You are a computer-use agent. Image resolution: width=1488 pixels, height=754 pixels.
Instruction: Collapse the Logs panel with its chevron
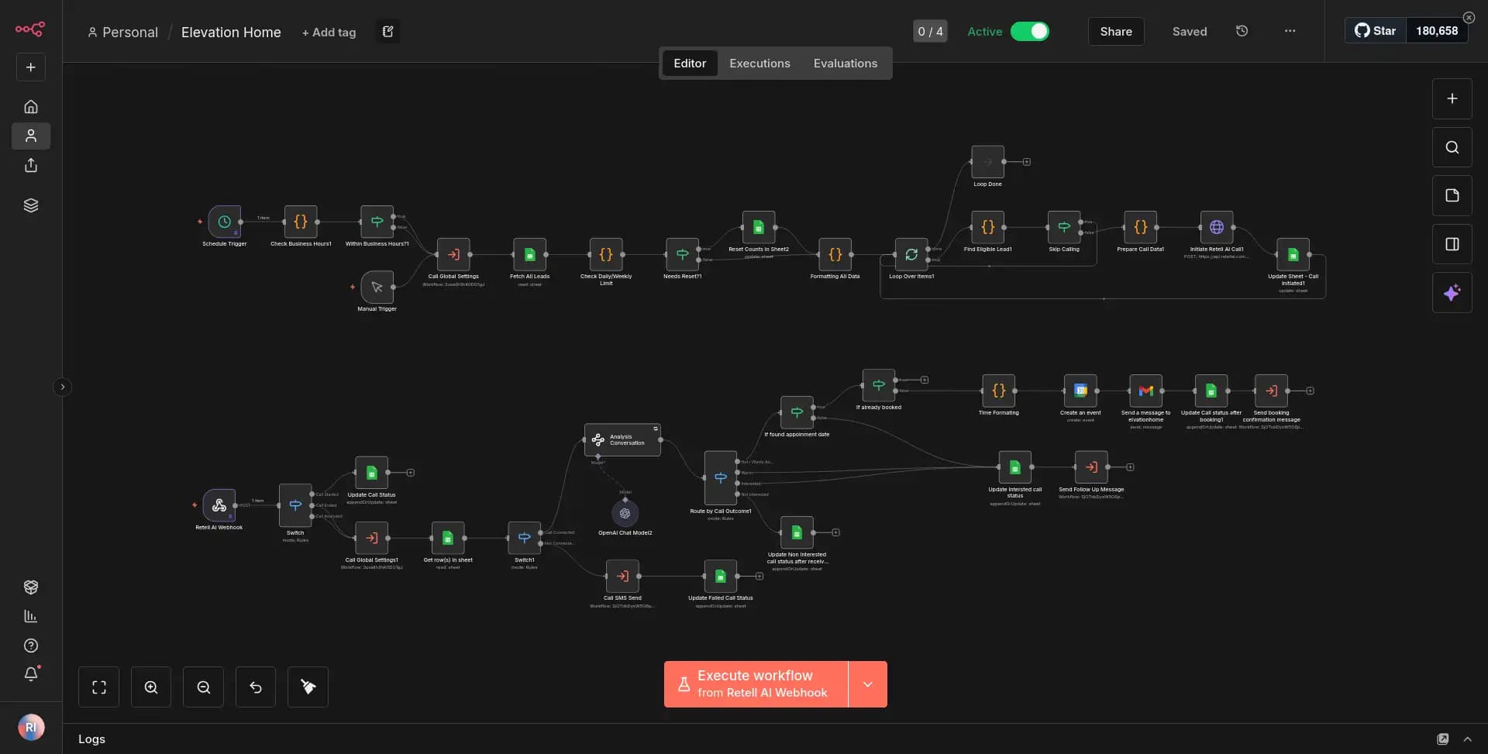pyautogui.click(x=1469, y=739)
